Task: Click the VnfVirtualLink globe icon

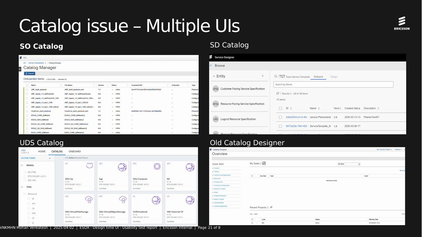Action: coord(156,200)
